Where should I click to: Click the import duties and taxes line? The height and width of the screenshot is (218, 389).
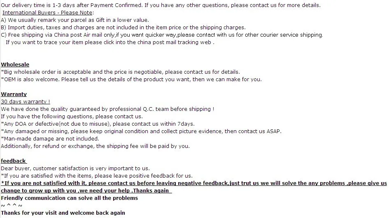[x=123, y=28]
